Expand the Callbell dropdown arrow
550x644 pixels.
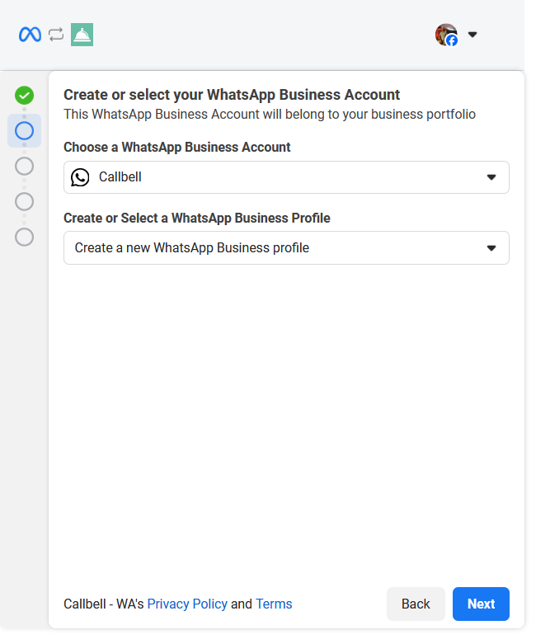(491, 177)
